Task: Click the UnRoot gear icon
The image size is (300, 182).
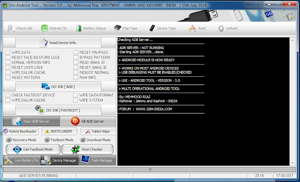Action: (221, 28)
